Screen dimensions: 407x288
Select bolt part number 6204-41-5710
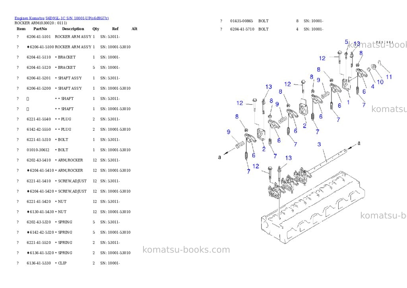242,29
